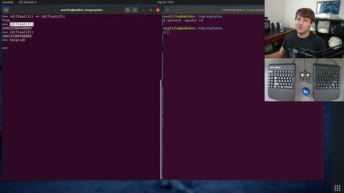The width and height of the screenshot is (344, 193).
Task: Close the left terminal window
Action: [157, 10]
